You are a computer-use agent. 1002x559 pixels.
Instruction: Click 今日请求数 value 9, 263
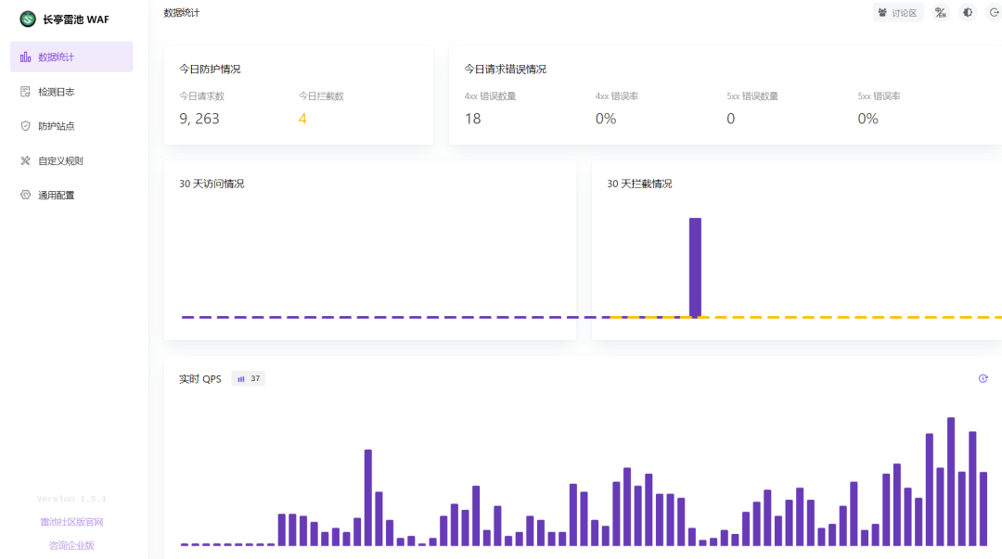click(199, 118)
